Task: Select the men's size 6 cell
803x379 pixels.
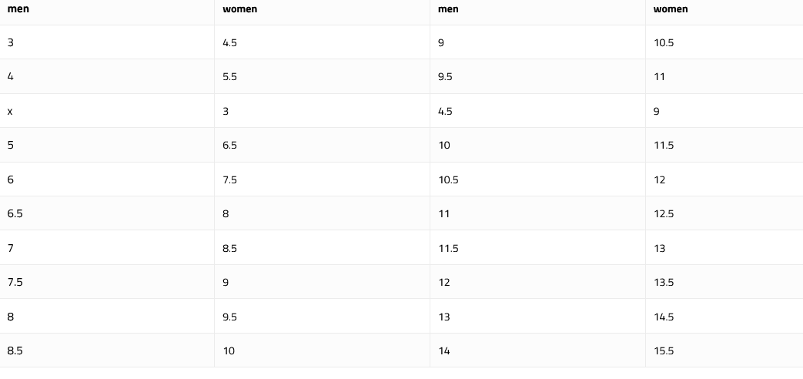Action: click(11, 179)
